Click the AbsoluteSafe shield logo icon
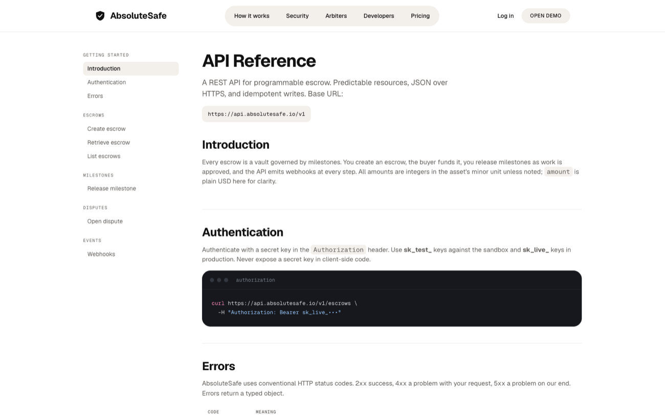Image resolution: width=665 pixels, height=415 pixels. [100, 16]
